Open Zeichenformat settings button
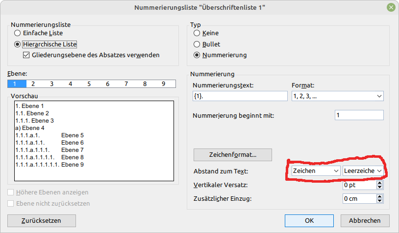This screenshot has width=399, height=233. pyautogui.click(x=232, y=154)
